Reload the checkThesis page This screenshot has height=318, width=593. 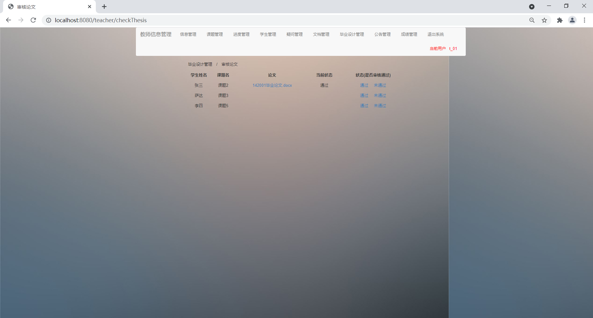pos(33,20)
